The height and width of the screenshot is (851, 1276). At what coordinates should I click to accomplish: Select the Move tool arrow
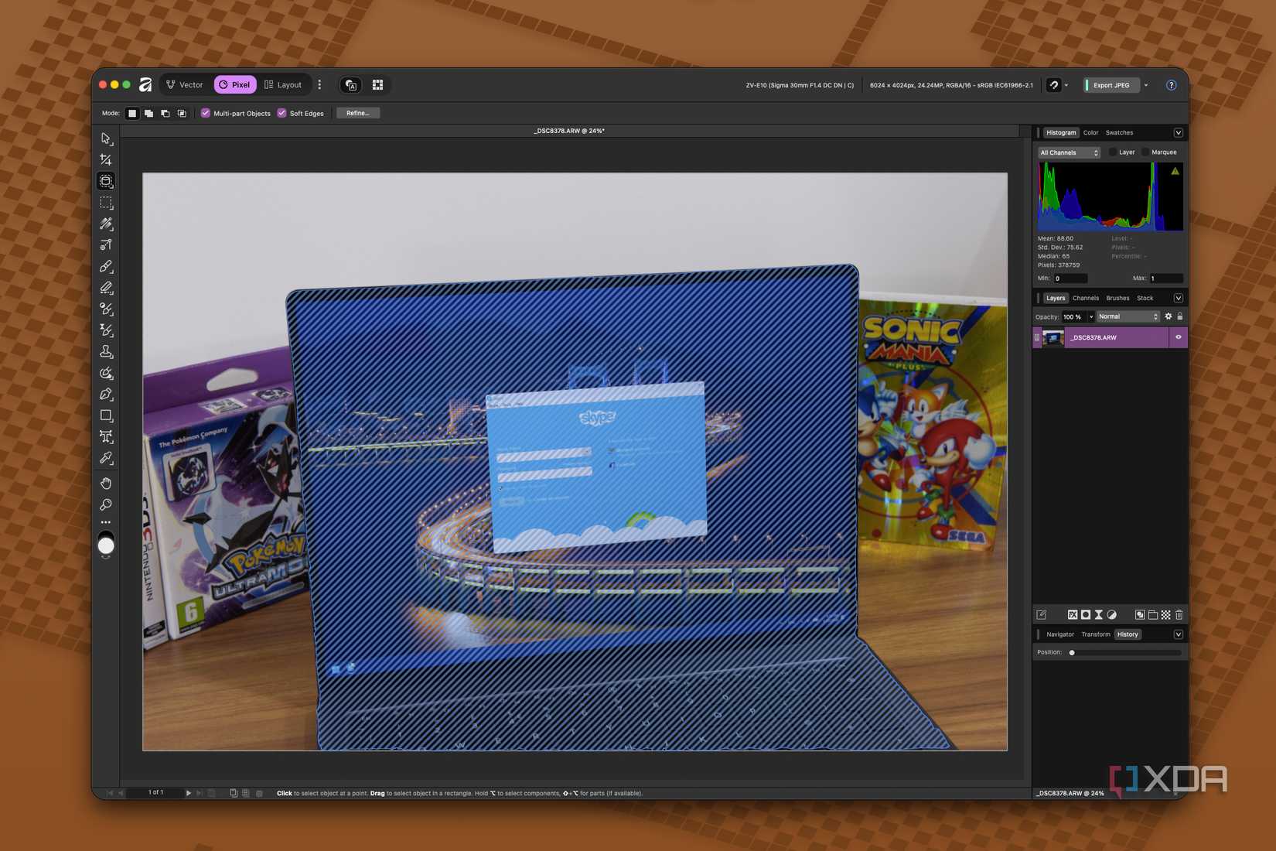(106, 138)
